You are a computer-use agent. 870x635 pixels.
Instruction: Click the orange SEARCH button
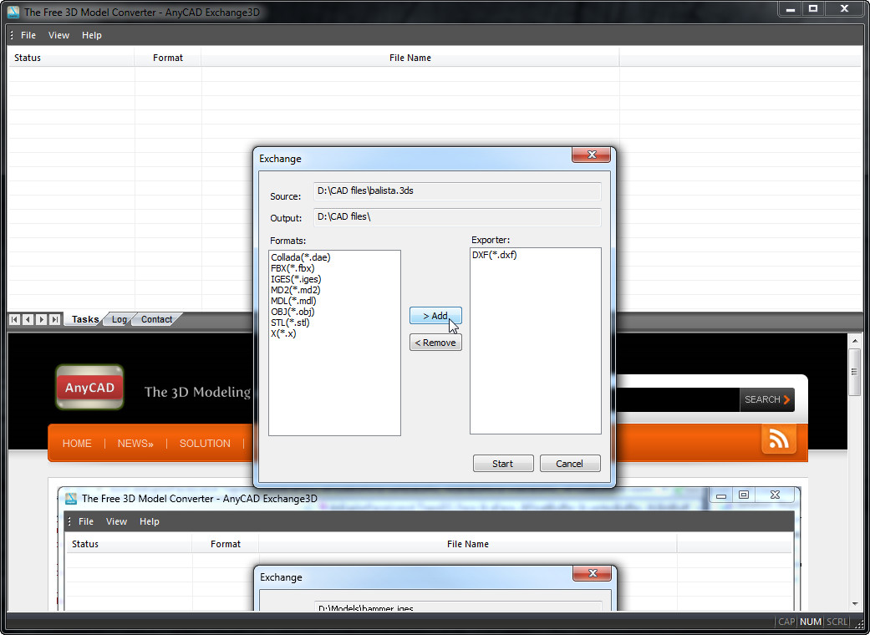click(x=766, y=399)
